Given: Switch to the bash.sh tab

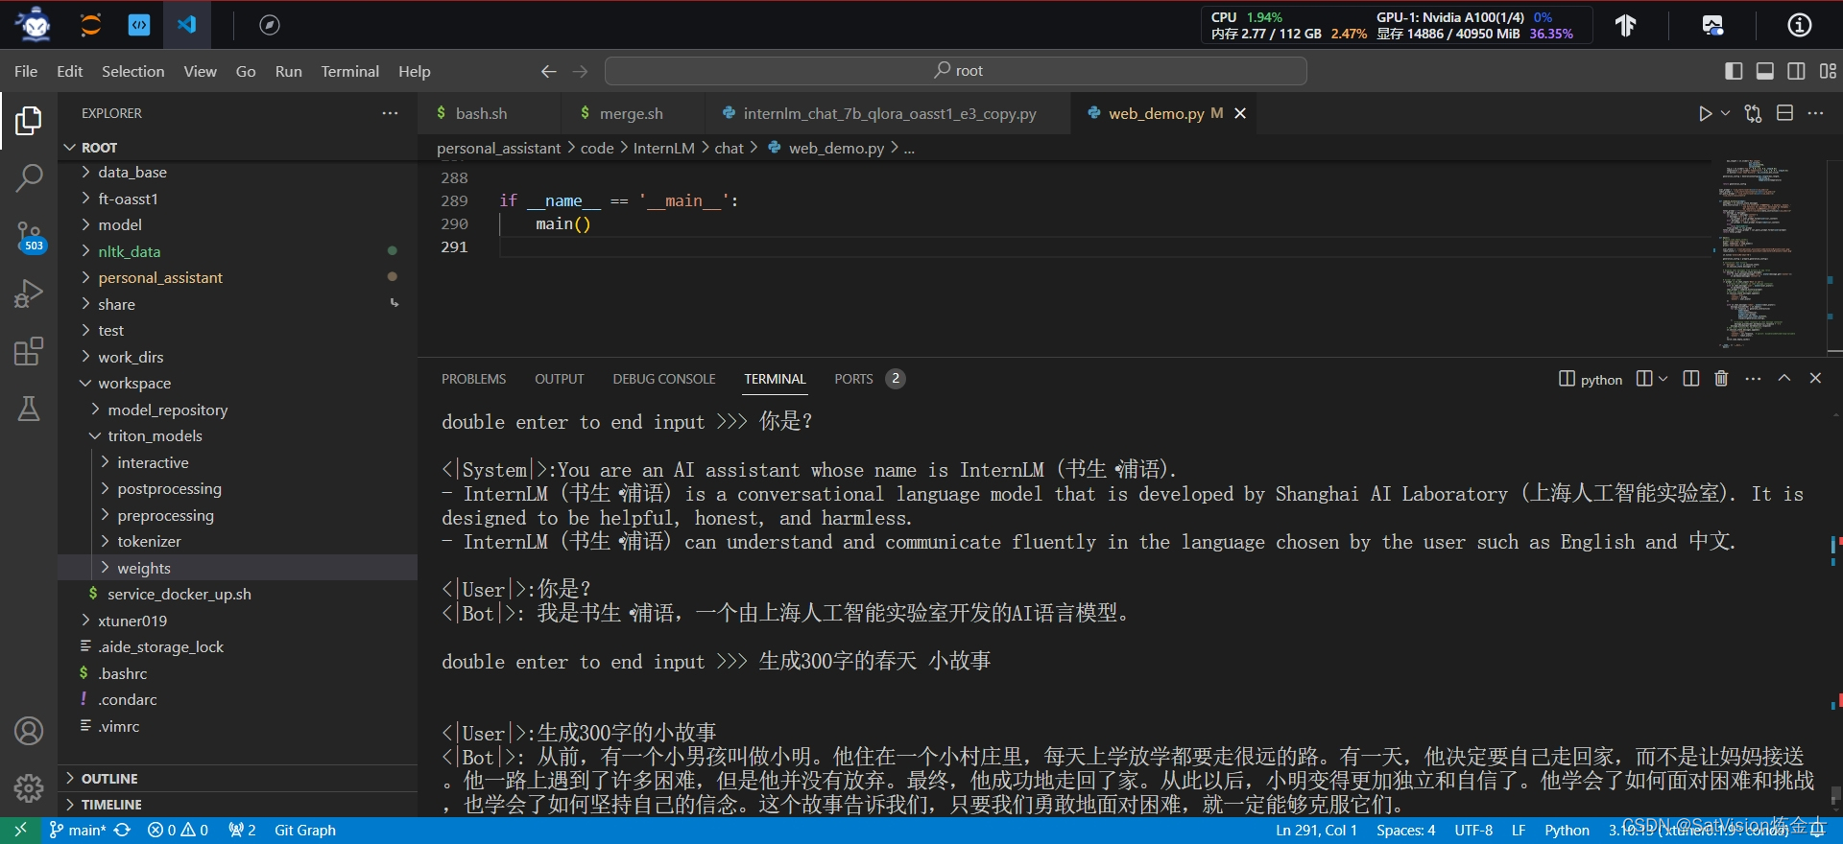Looking at the screenshot, I should (x=490, y=113).
